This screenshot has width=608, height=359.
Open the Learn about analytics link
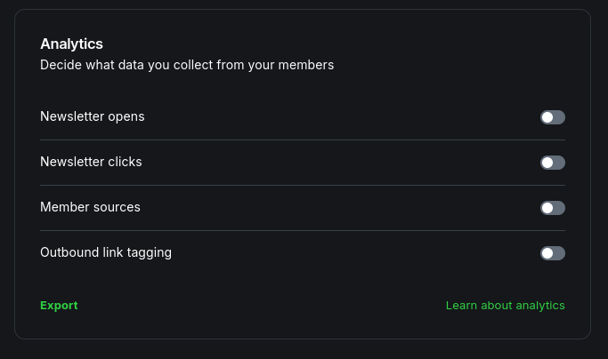pos(505,305)
